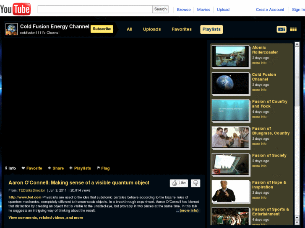Click the playlist scrollbar thumb
The width and height of the screenshot is (305, 228).
[297, 76]
